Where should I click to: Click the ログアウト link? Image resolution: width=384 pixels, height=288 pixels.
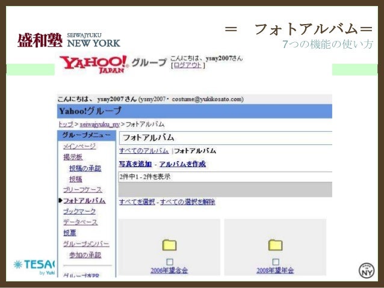tap(188, 66)
